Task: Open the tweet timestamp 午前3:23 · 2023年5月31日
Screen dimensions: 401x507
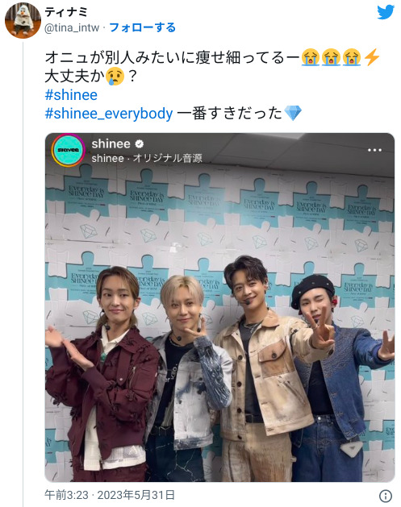Action: click(x=110, y=495)
